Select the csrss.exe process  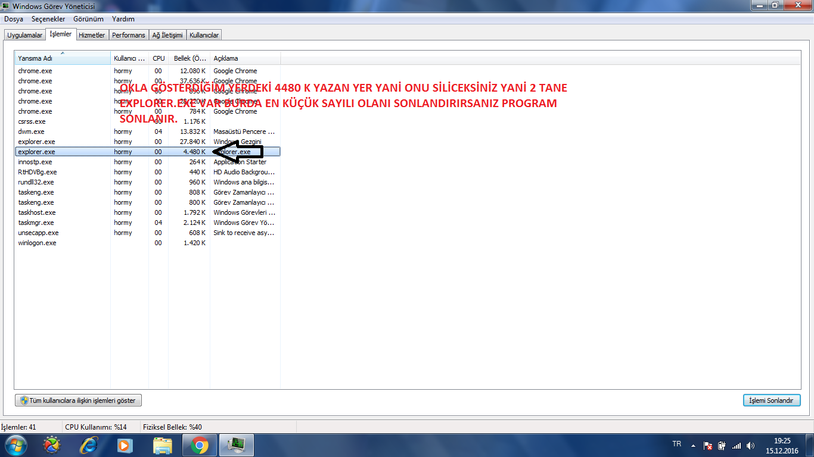pyautogui.click(x=147, y=121)
